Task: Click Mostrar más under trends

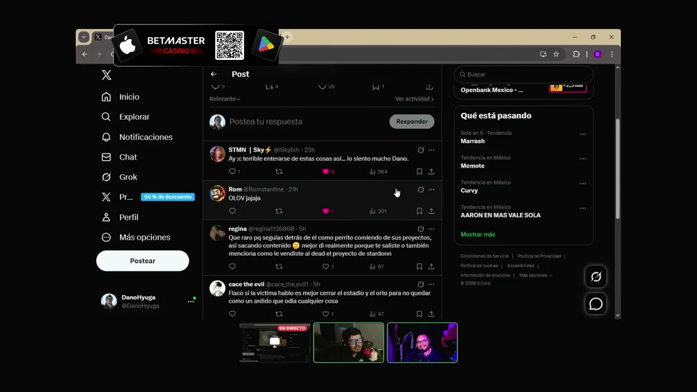Action: 478,234
